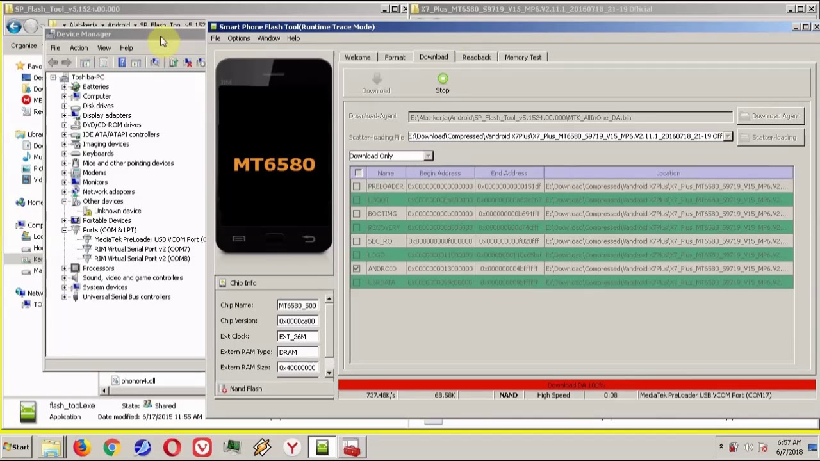
Task: Click the Extern RAM Size value field
Action: [297, 368]
